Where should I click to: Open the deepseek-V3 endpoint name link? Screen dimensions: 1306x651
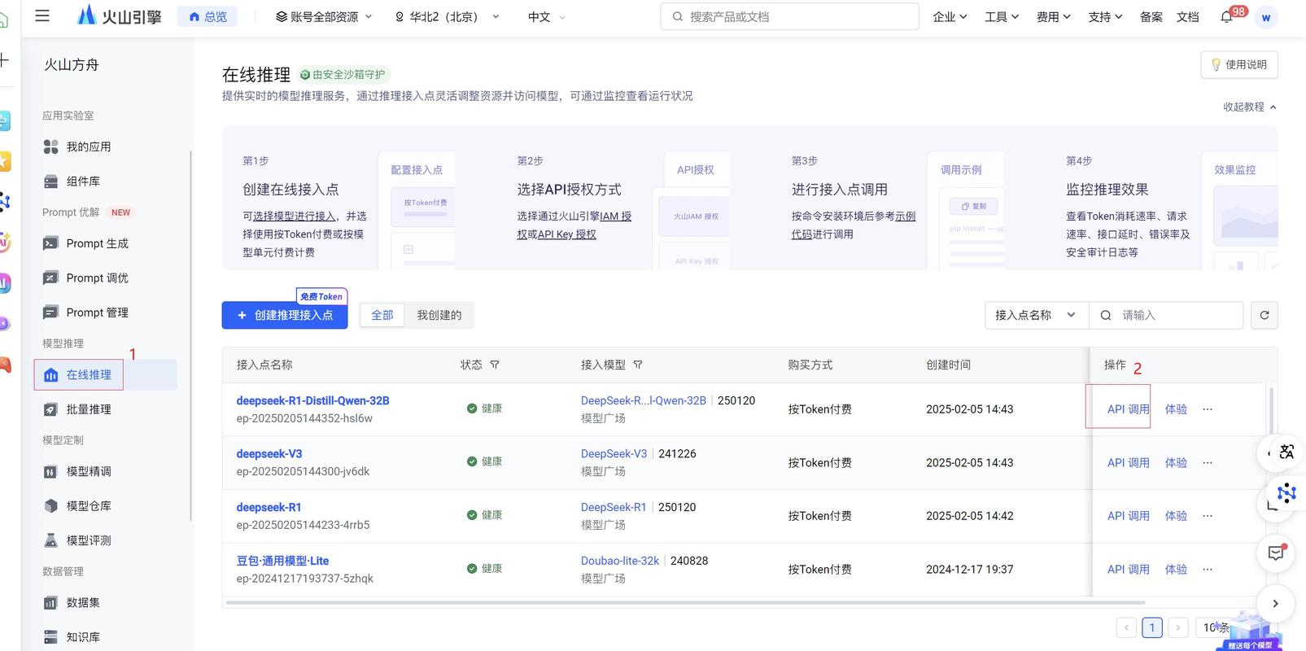pos(269,453)
